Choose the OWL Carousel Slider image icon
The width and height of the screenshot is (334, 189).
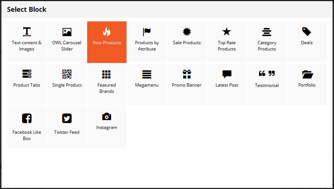click(67, 32)
